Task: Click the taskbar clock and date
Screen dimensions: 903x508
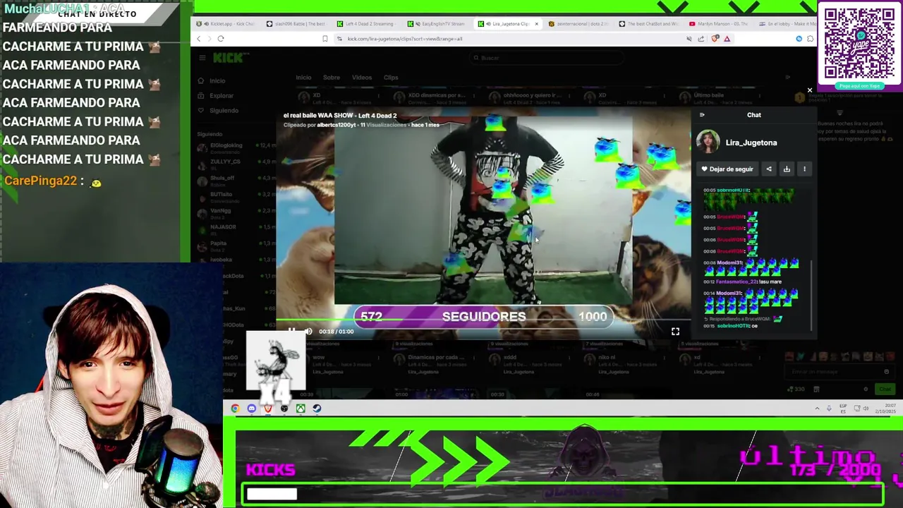Action: tap(885, 409)
